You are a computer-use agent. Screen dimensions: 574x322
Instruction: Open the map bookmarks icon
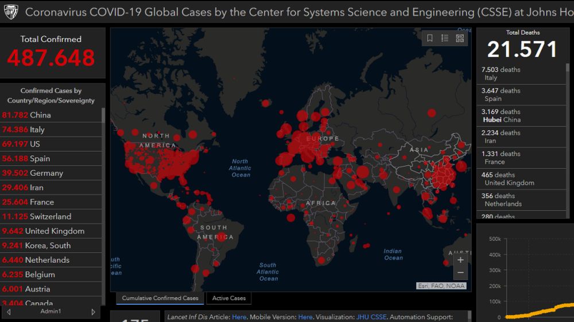click(430, 38)
